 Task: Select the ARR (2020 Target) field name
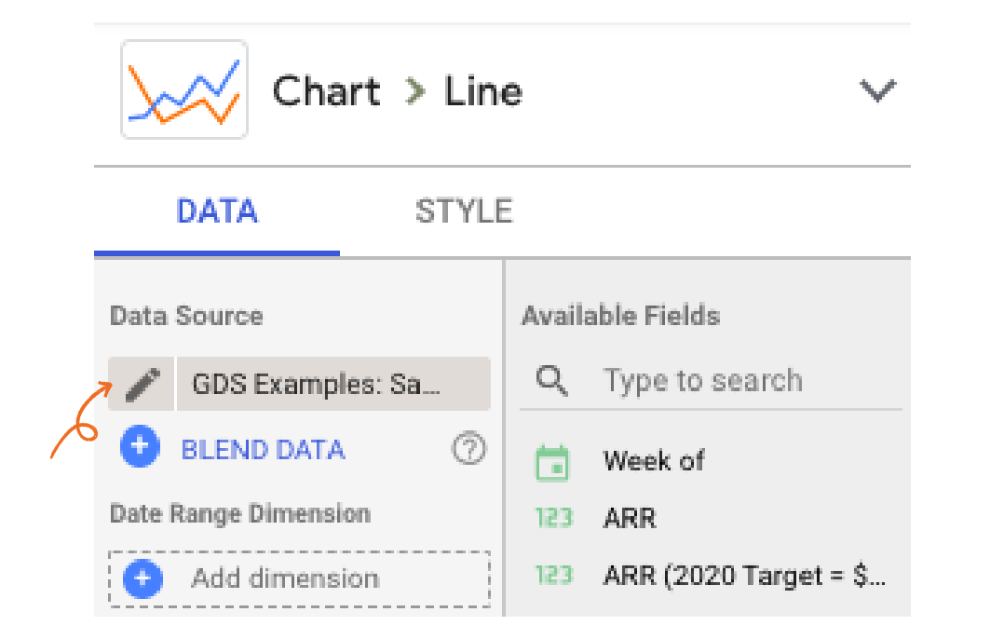tap(742, 576)
